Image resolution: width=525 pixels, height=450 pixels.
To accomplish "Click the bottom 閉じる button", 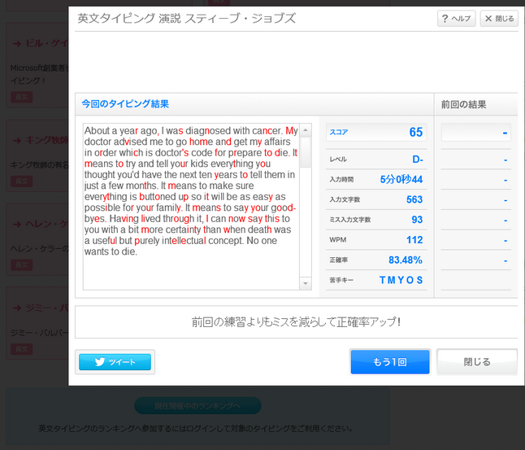I will pos(477,362).
